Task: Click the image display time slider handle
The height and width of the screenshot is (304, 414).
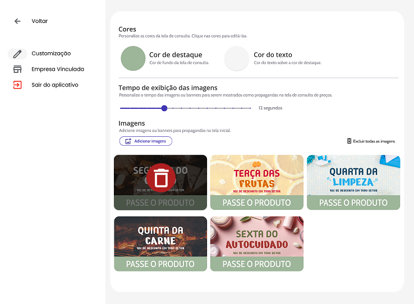Action: pos(164,108)
